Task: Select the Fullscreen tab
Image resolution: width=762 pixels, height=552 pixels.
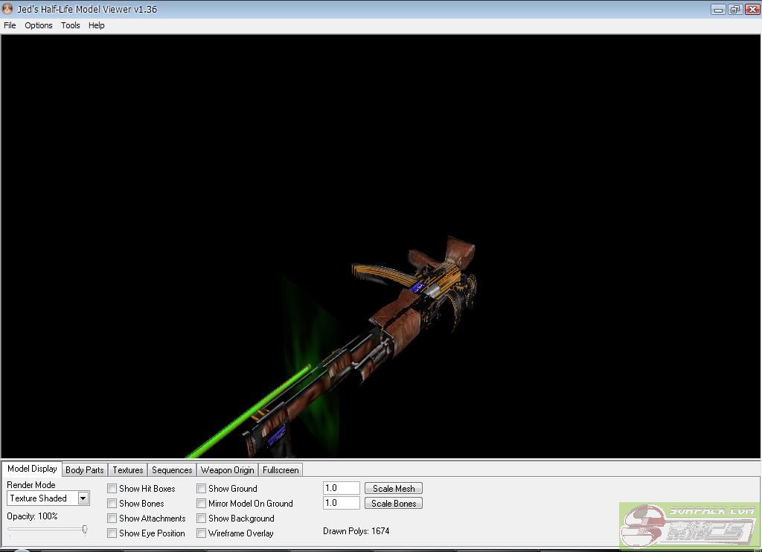Action: click(x=281, y=470)
